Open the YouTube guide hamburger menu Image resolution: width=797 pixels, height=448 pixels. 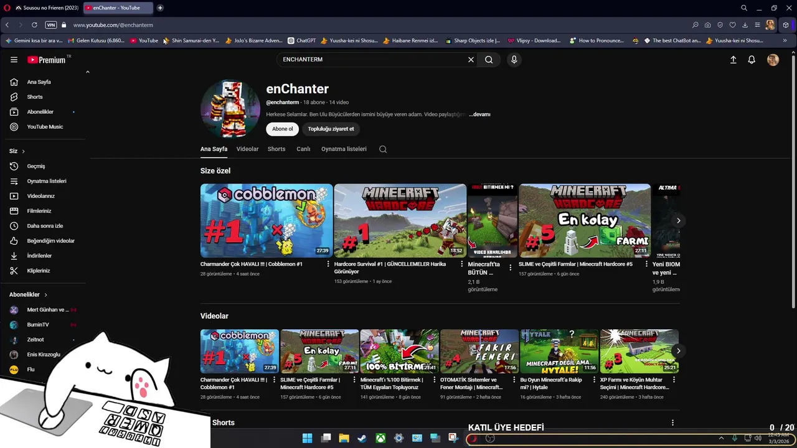pos(14,60)
